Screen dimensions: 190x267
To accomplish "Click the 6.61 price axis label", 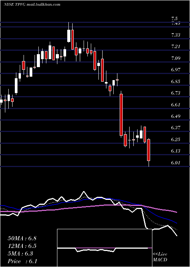I will [176, 105].
